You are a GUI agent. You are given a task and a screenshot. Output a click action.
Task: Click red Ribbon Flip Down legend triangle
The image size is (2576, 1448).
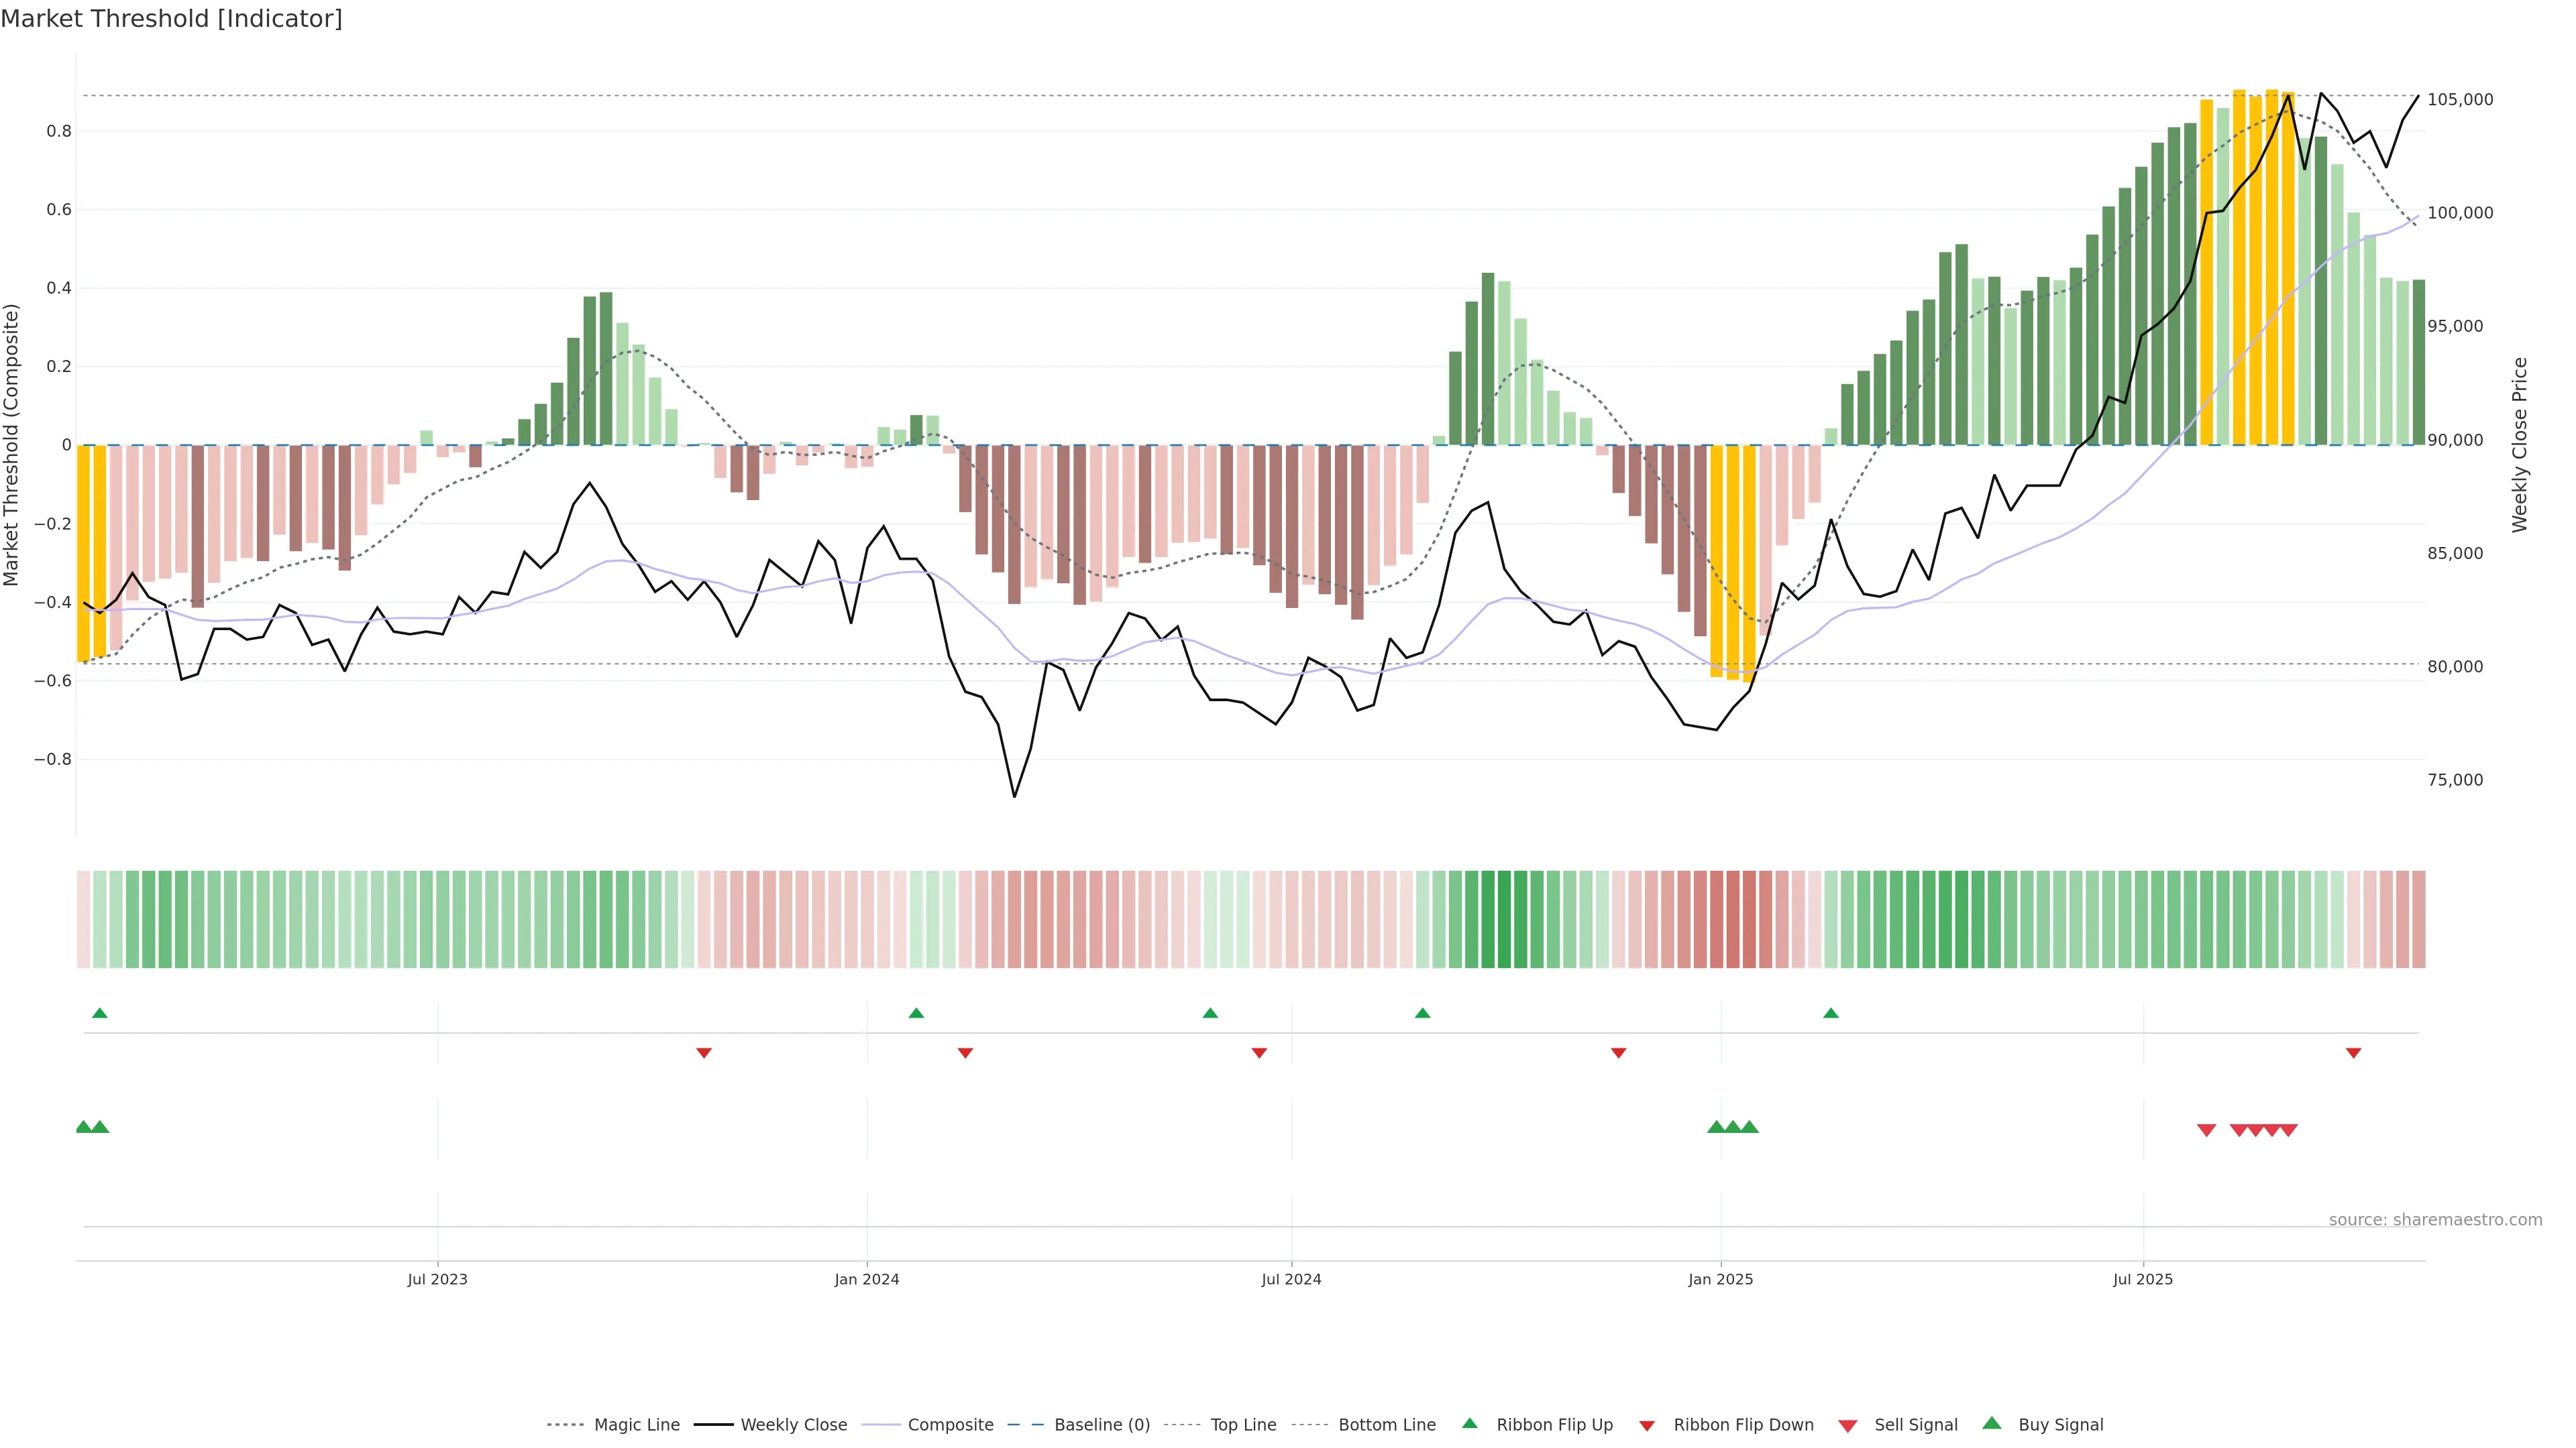[1647, 1426]
